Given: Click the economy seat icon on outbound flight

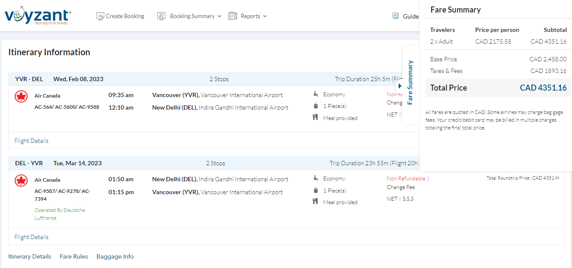Looking at the screenshot, I should 316,94.
